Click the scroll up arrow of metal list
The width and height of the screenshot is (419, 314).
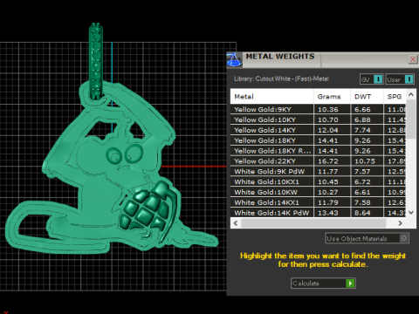click(411, 94)
